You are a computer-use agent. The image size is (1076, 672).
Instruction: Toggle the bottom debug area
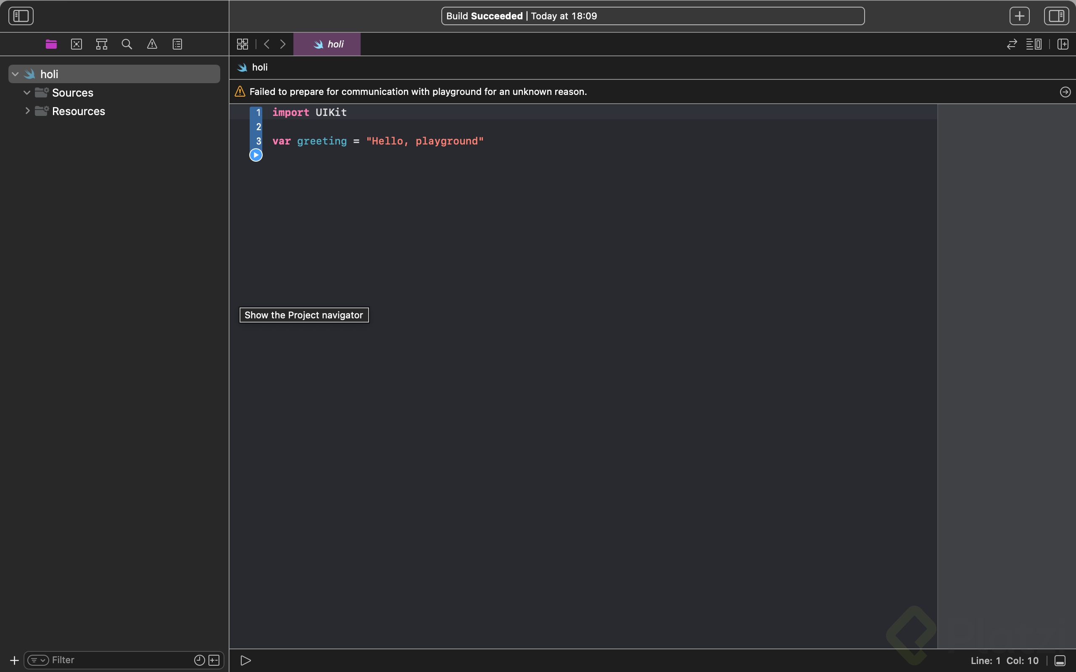click(x=1060, y=660)
